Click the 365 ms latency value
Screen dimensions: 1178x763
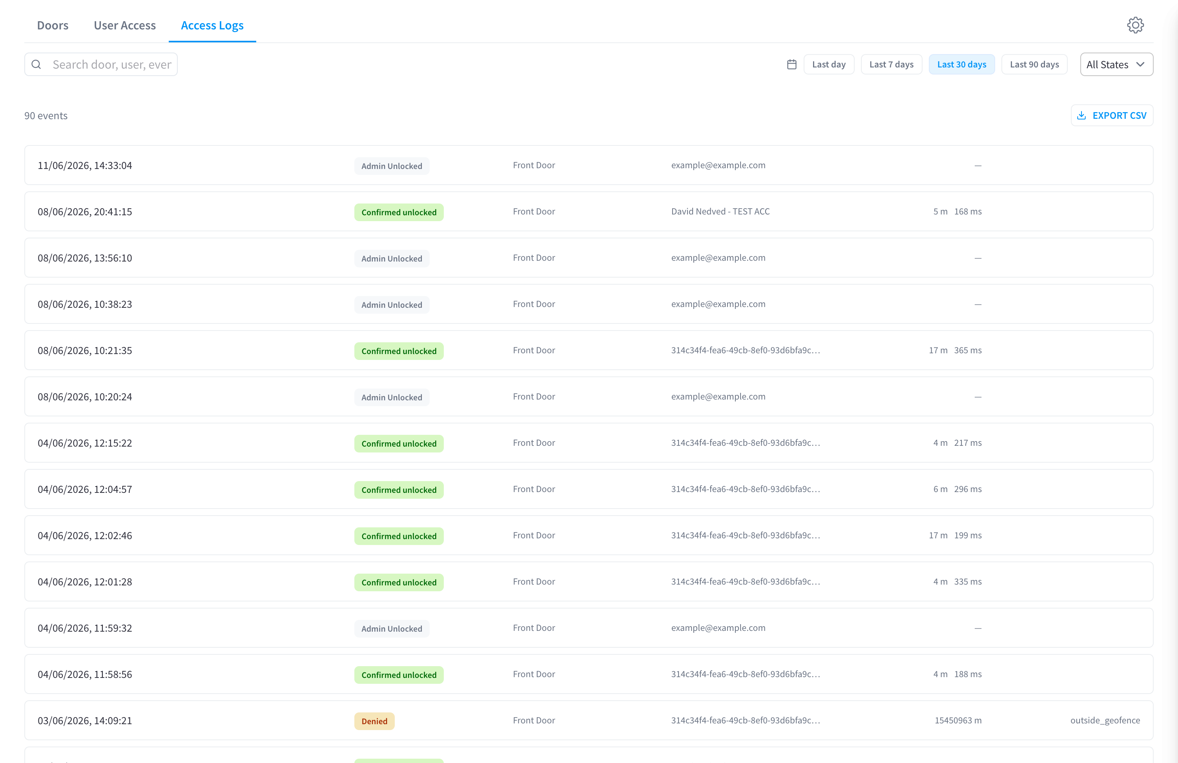coord(968,350)
